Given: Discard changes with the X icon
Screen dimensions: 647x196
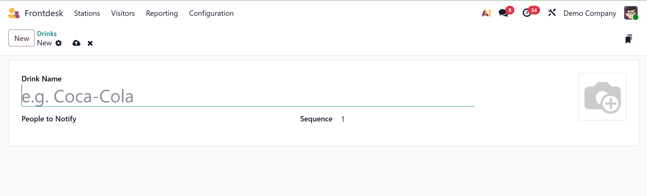Looking at the screenshot, I should coord(90,43).
